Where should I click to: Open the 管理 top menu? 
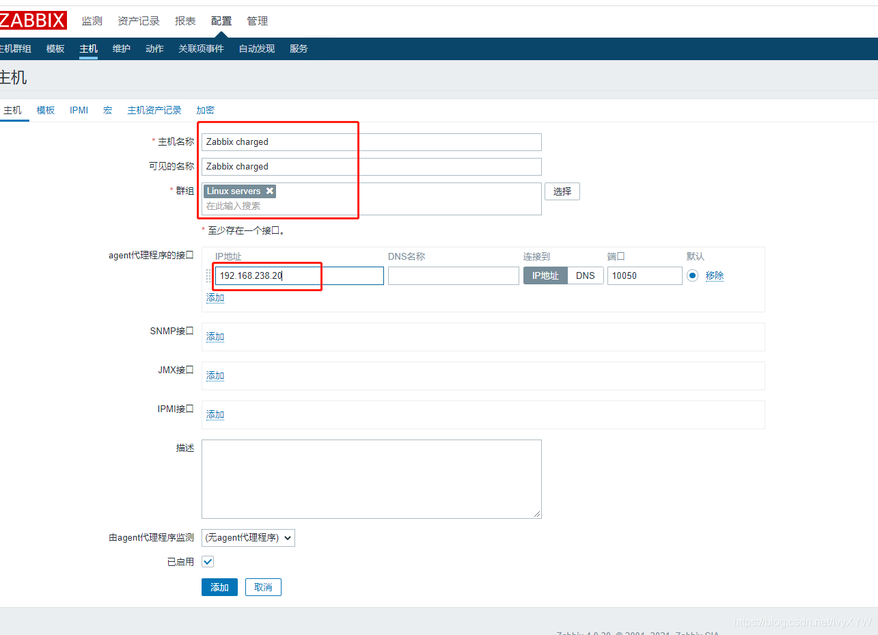point(258,21)
